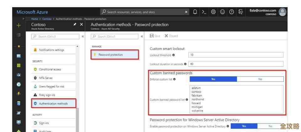Go to Contoso breadcrumb
Viewport: 301px width, 132px height.
point(47,19)
